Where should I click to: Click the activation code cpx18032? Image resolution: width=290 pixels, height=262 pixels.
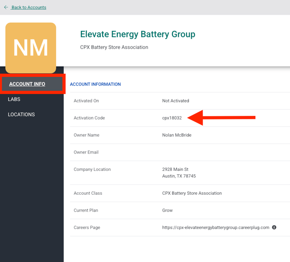(172, 118)
